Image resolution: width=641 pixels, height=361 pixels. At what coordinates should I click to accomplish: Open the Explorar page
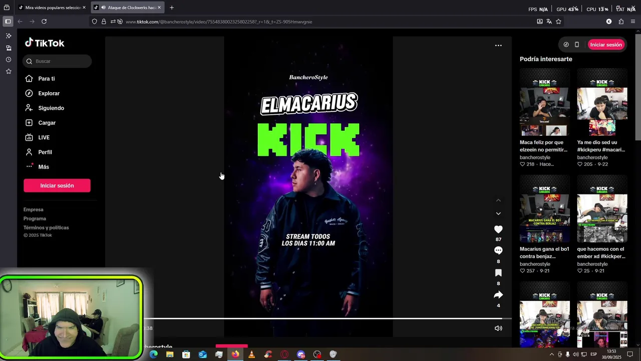pos(49,93)
